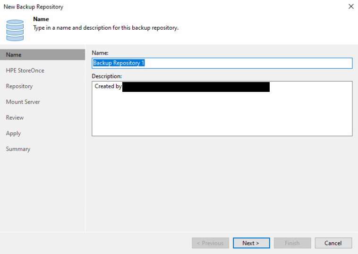
Task: Open the Repository step in sidebar
Action: pyautogui.click(x=19, y=86)
